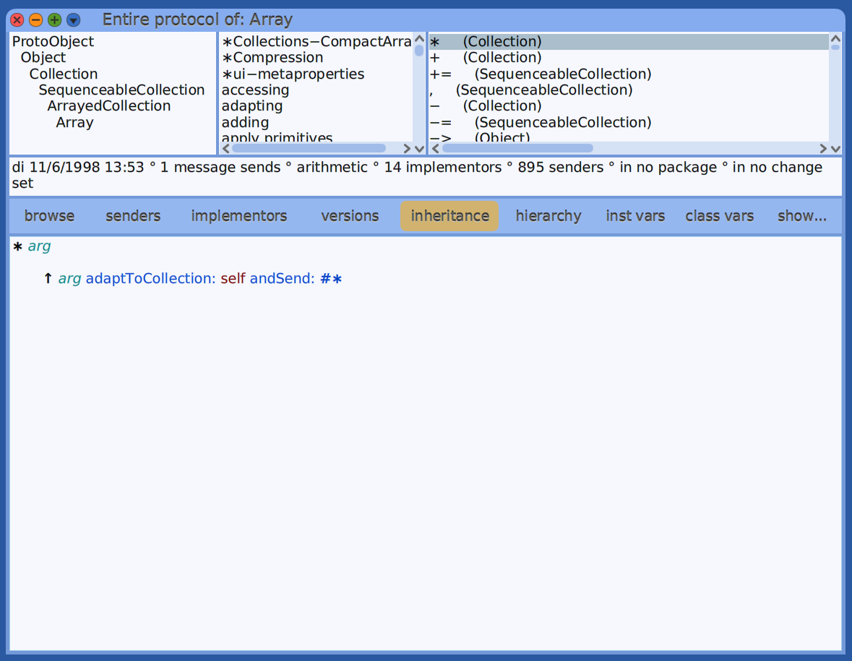Switch to the inst vars pane
The width and height of the screenshot is (852, 661).
tap(635, 215)
